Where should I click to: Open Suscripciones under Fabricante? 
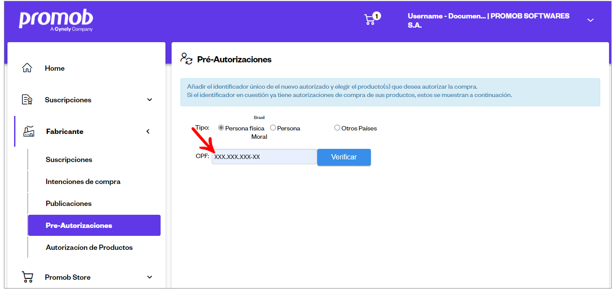click(69, 159)
